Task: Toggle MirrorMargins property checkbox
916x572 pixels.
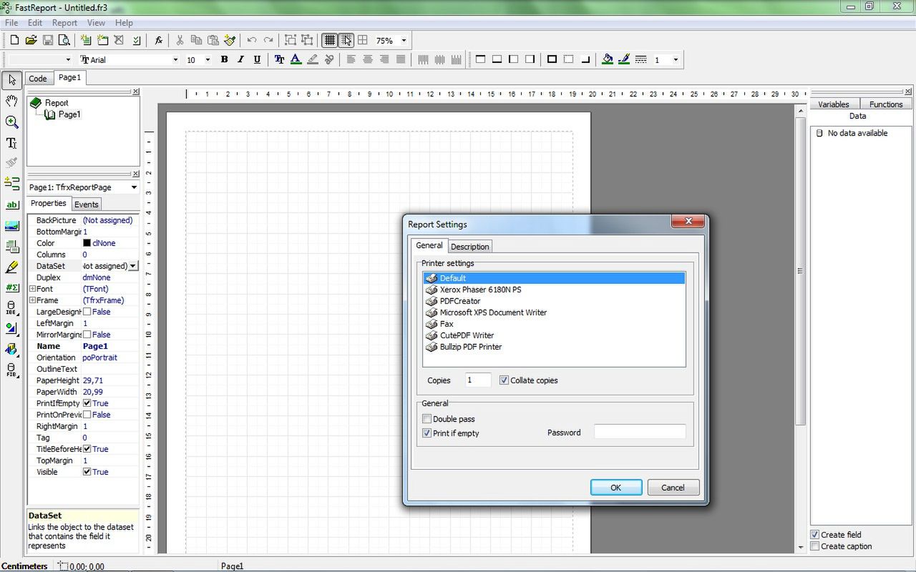Action: [x=87, y=335]
